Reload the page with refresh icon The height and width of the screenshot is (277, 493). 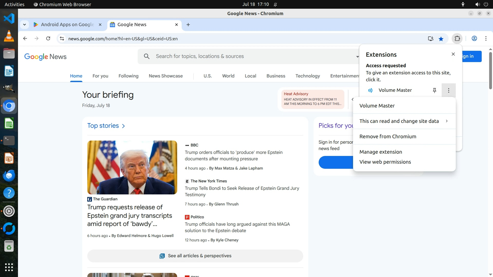click(x=48, y=38)
